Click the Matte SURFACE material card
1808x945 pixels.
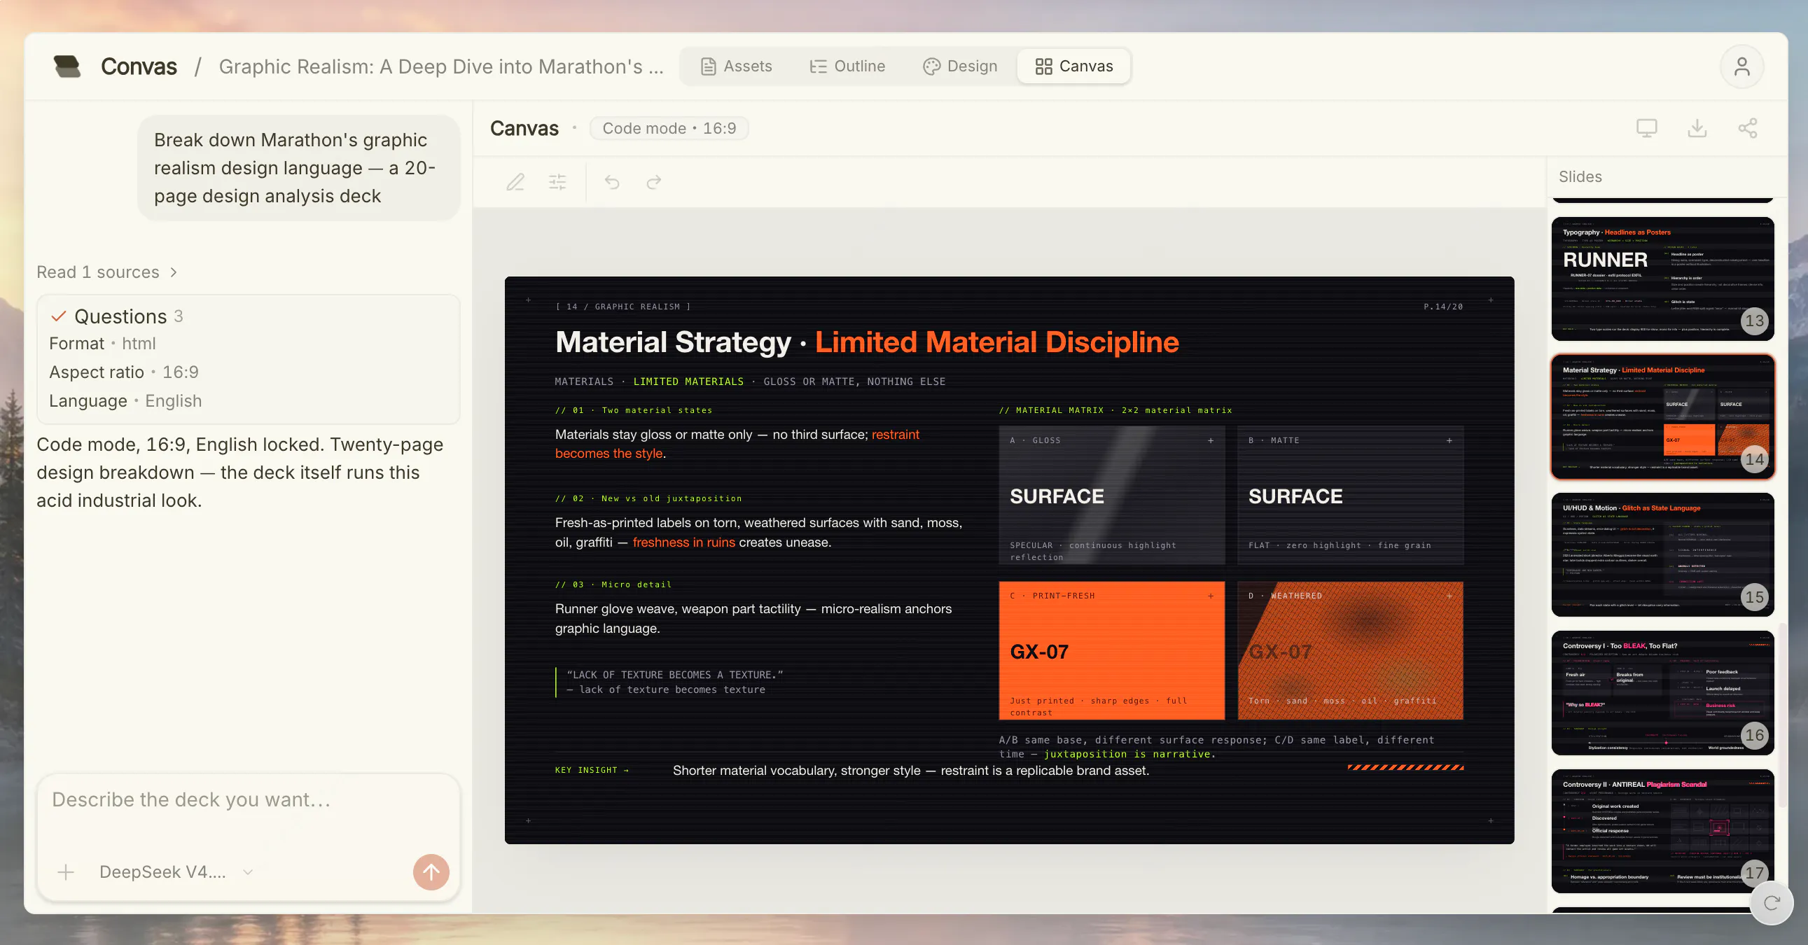[x=1350, y=496]
